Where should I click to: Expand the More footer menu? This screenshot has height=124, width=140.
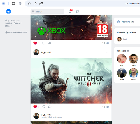pyautogui.click(x=8, y=26)
